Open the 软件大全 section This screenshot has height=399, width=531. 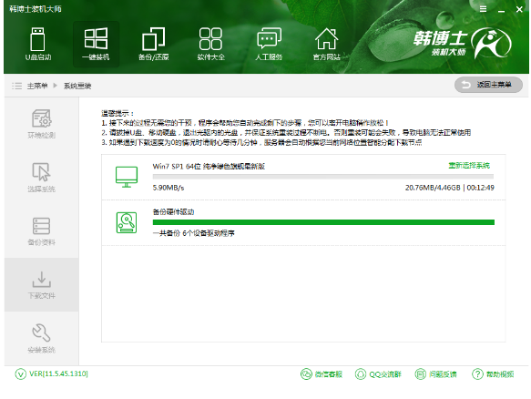coord(210,45)
